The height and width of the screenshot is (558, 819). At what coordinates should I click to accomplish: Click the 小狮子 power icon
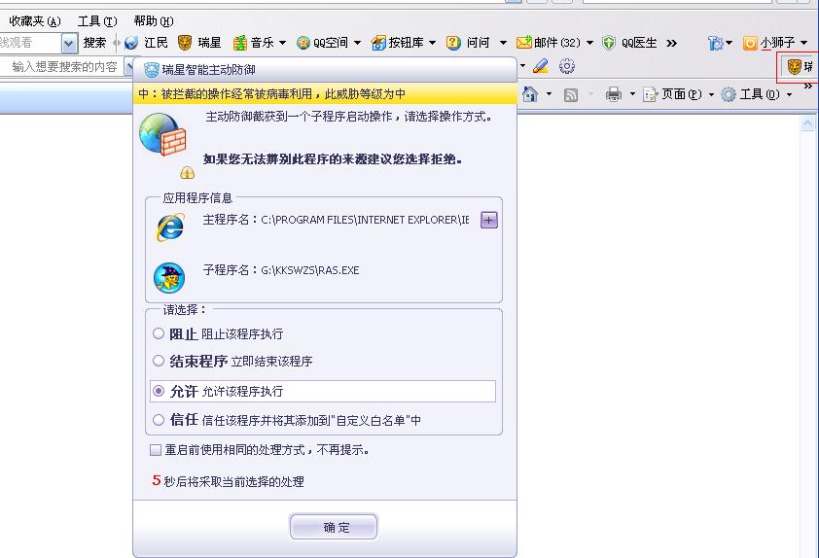750,43
